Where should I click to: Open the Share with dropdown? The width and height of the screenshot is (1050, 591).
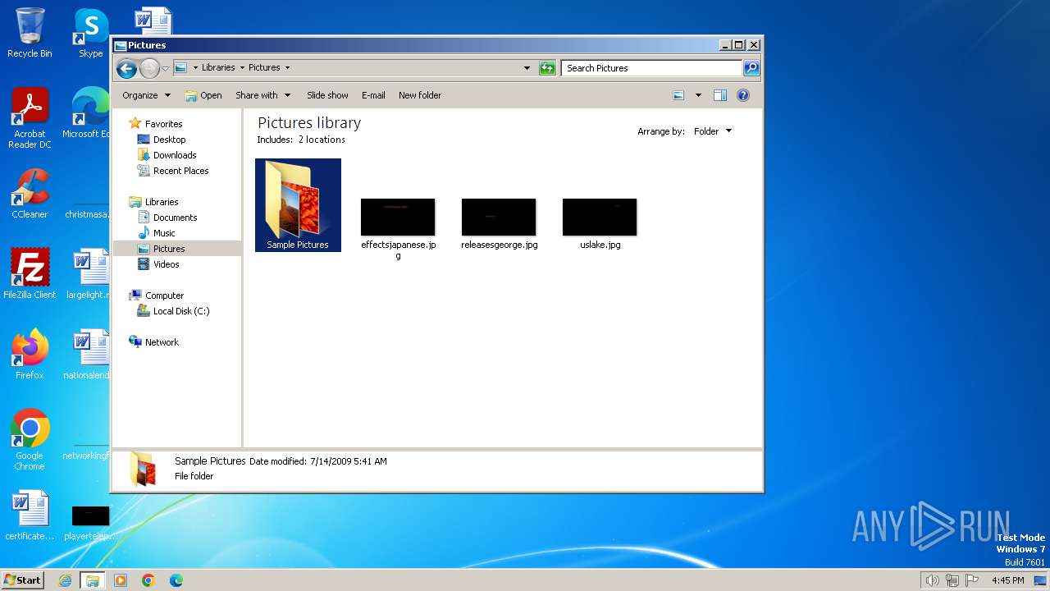262,95
